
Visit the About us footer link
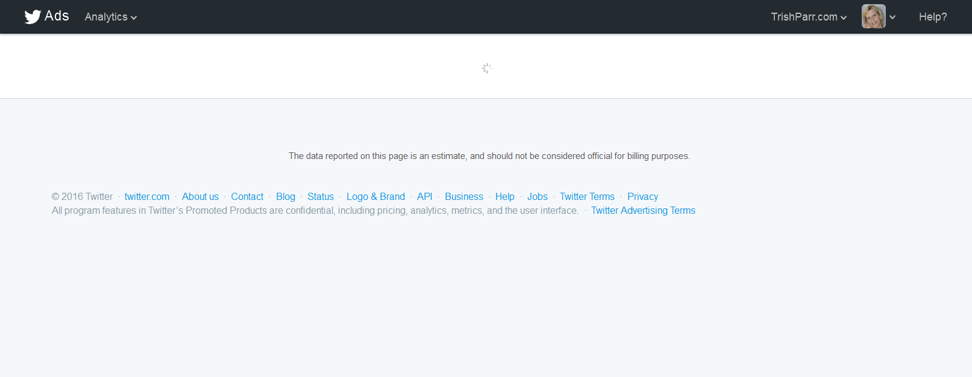tap(200, 196)
